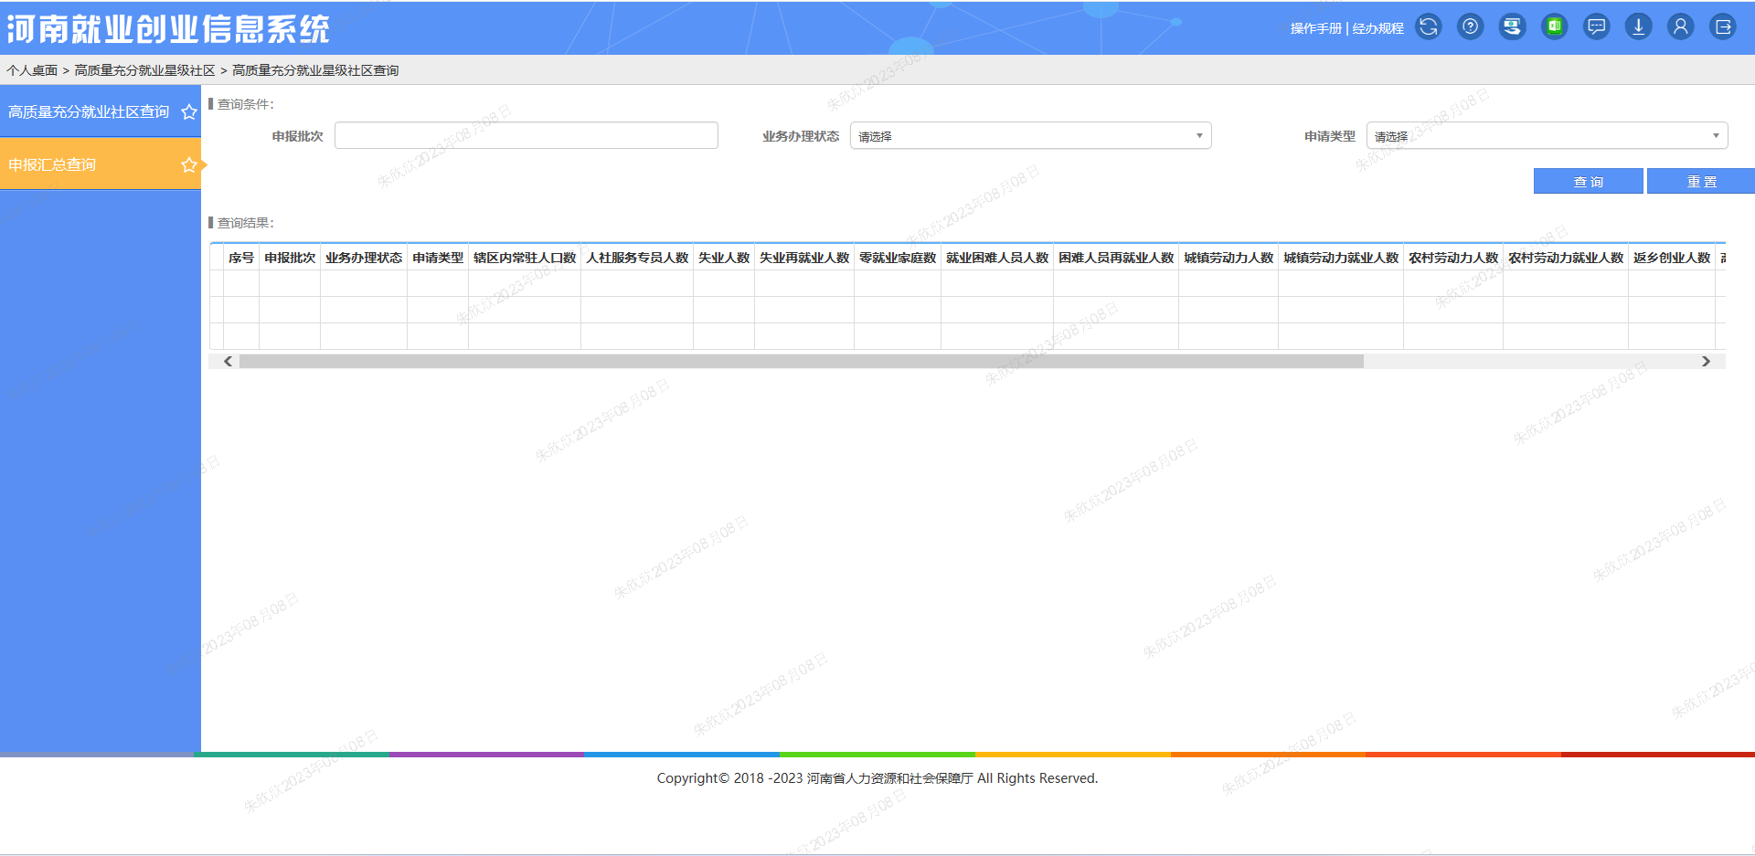Image resolution: width=1755 pixels, height=856 pixels.
Task: Click the refresh icon in header
Action: 1428,27
